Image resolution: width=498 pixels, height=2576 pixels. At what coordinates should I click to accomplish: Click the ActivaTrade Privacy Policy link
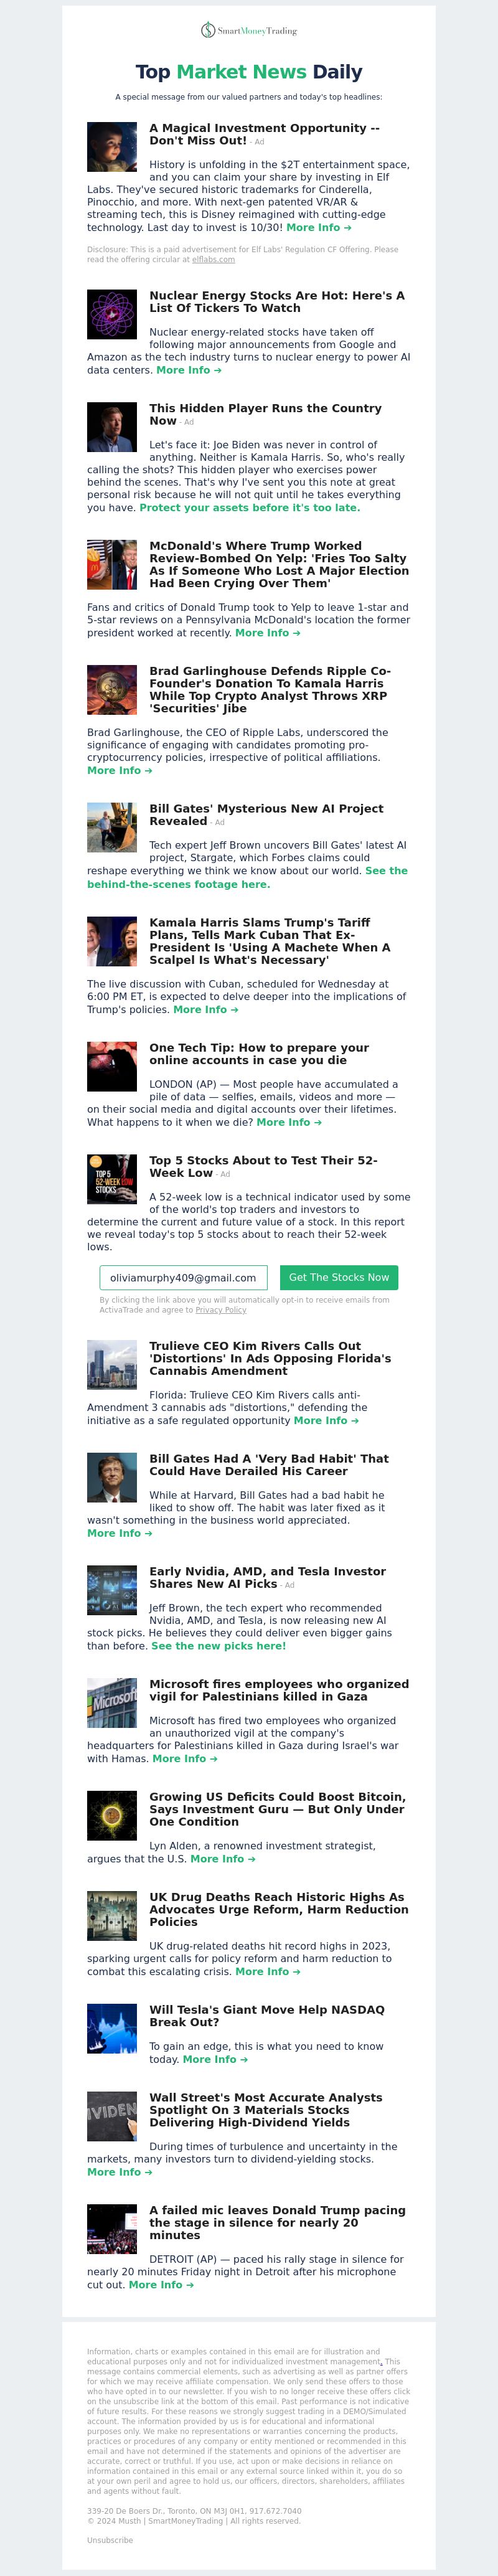click(221, 1310)
